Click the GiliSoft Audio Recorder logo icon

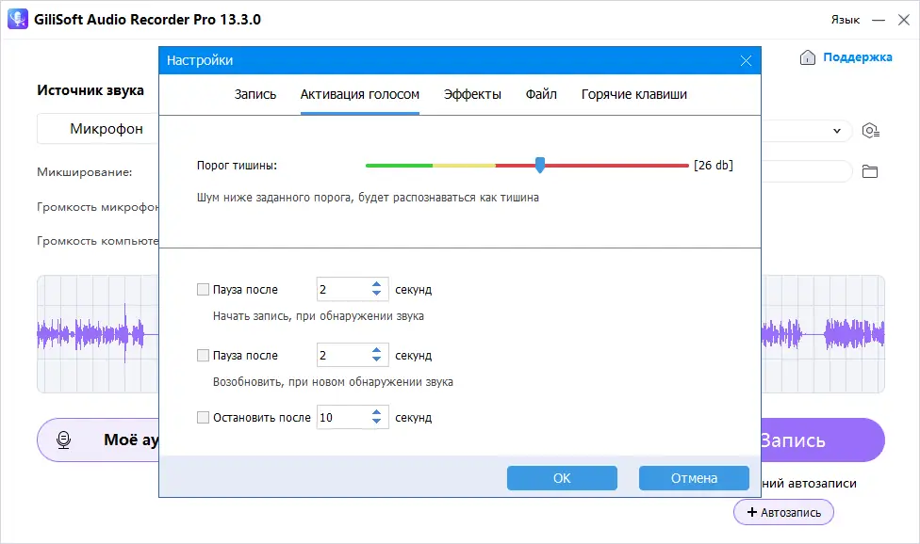(x=17, y=19)
